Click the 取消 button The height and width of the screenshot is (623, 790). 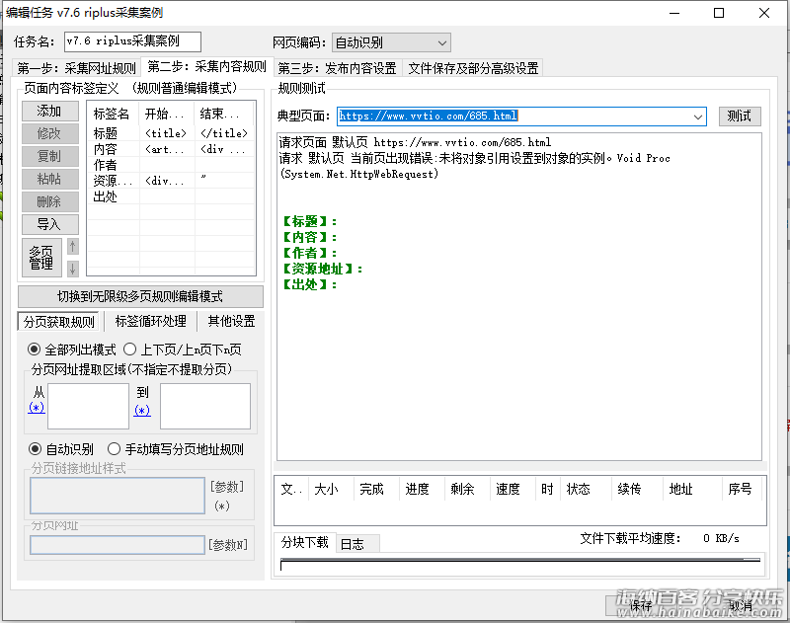click(740, 606)
